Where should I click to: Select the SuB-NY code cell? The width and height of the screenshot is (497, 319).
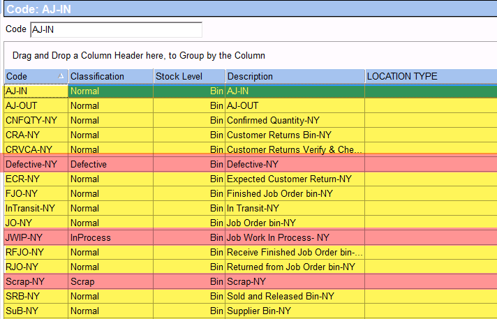(36, 311)
